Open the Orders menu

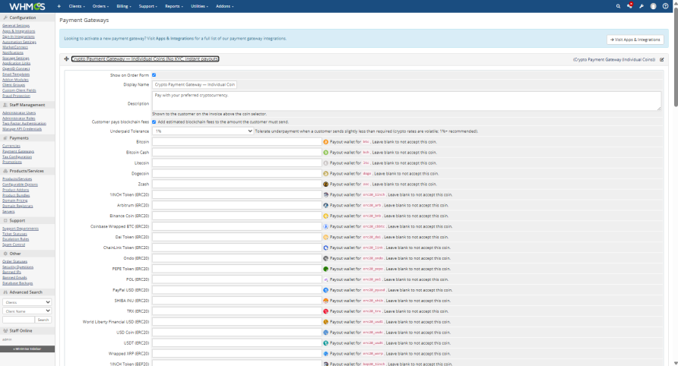coord(100,7)
